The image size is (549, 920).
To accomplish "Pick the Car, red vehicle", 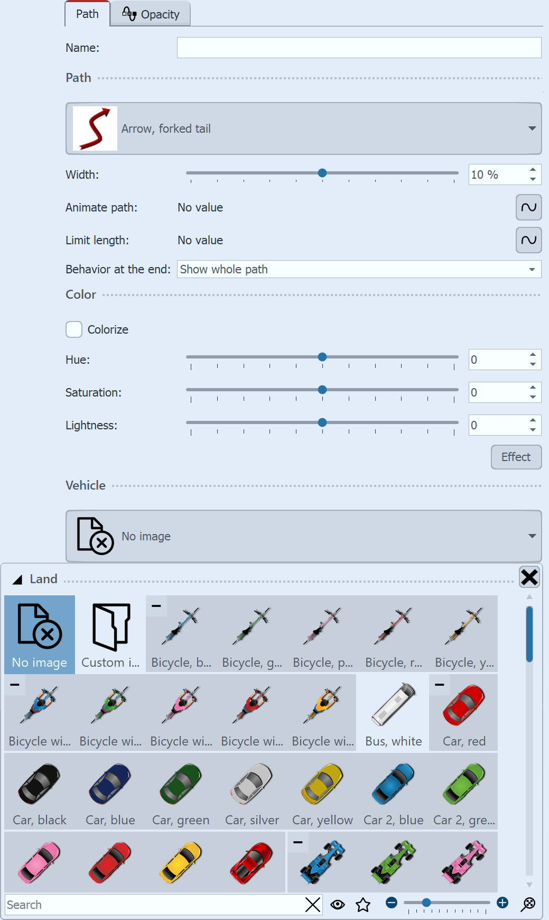I will pos(464,713).
